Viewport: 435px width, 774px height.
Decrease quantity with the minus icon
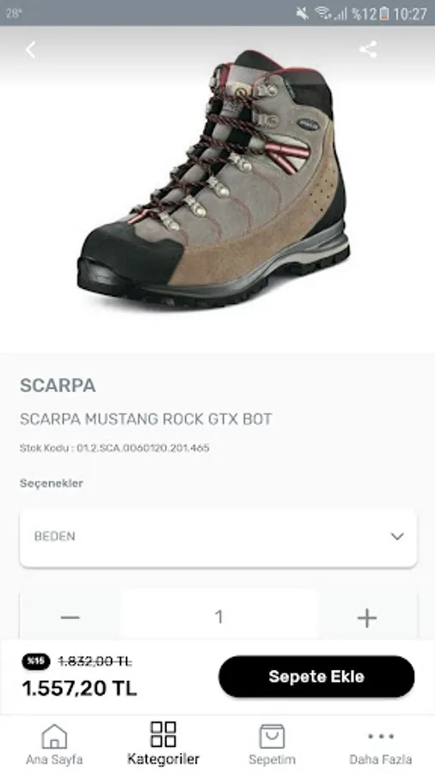[70, 617]
